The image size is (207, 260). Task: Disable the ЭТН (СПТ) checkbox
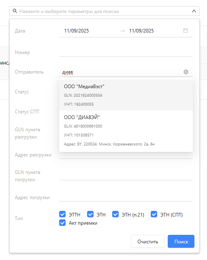[x=154, y=214]
